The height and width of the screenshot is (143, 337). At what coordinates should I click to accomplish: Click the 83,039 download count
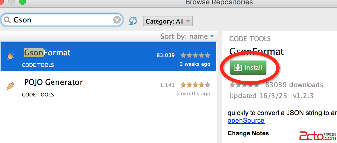pyautogui.click(x=166, y=55)
